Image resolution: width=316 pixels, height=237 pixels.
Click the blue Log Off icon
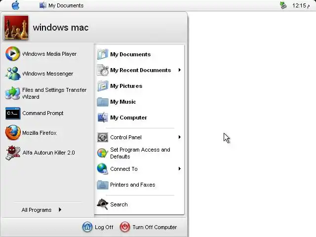pyautogui.click(x=87, y=227)
